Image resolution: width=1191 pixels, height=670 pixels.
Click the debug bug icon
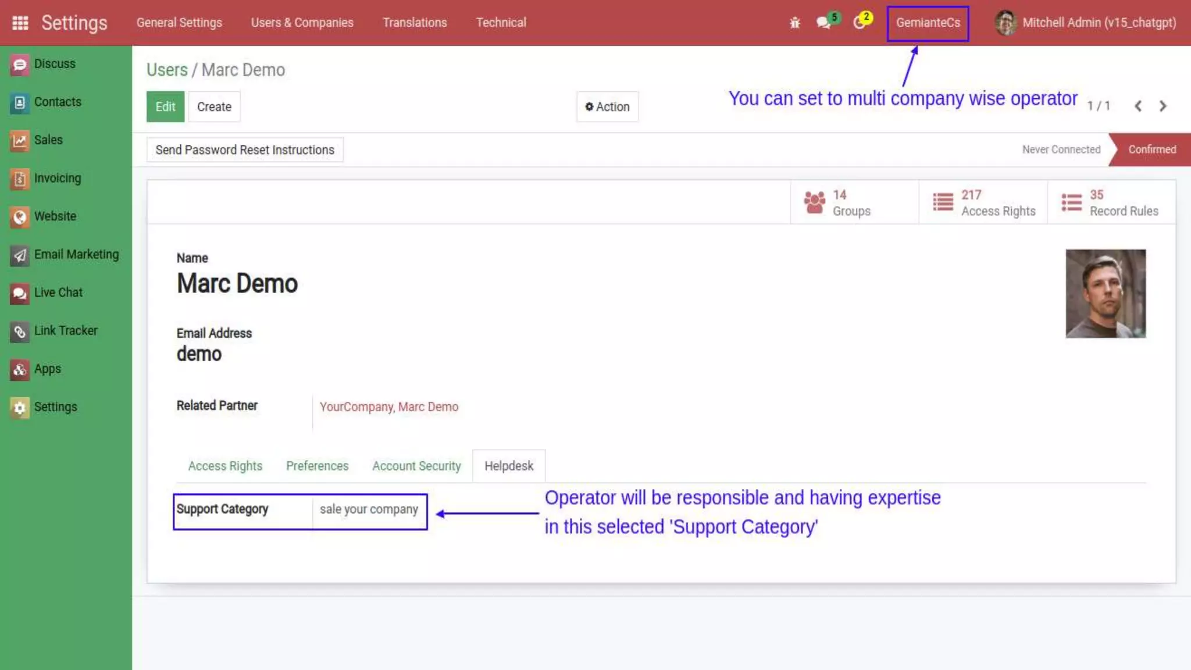(794, 23)
